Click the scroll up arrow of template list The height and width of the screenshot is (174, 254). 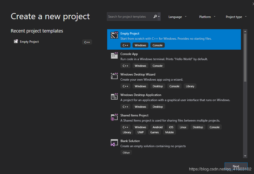pyautogui.click(x=245, y=31)
